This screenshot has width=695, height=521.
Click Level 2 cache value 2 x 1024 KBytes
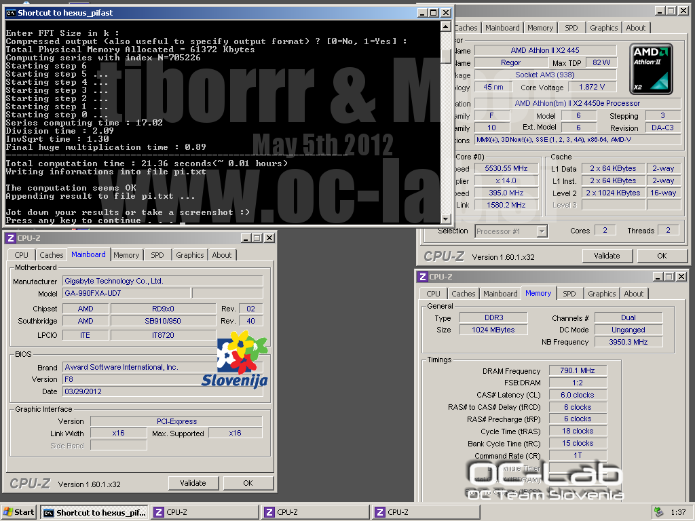613,193
